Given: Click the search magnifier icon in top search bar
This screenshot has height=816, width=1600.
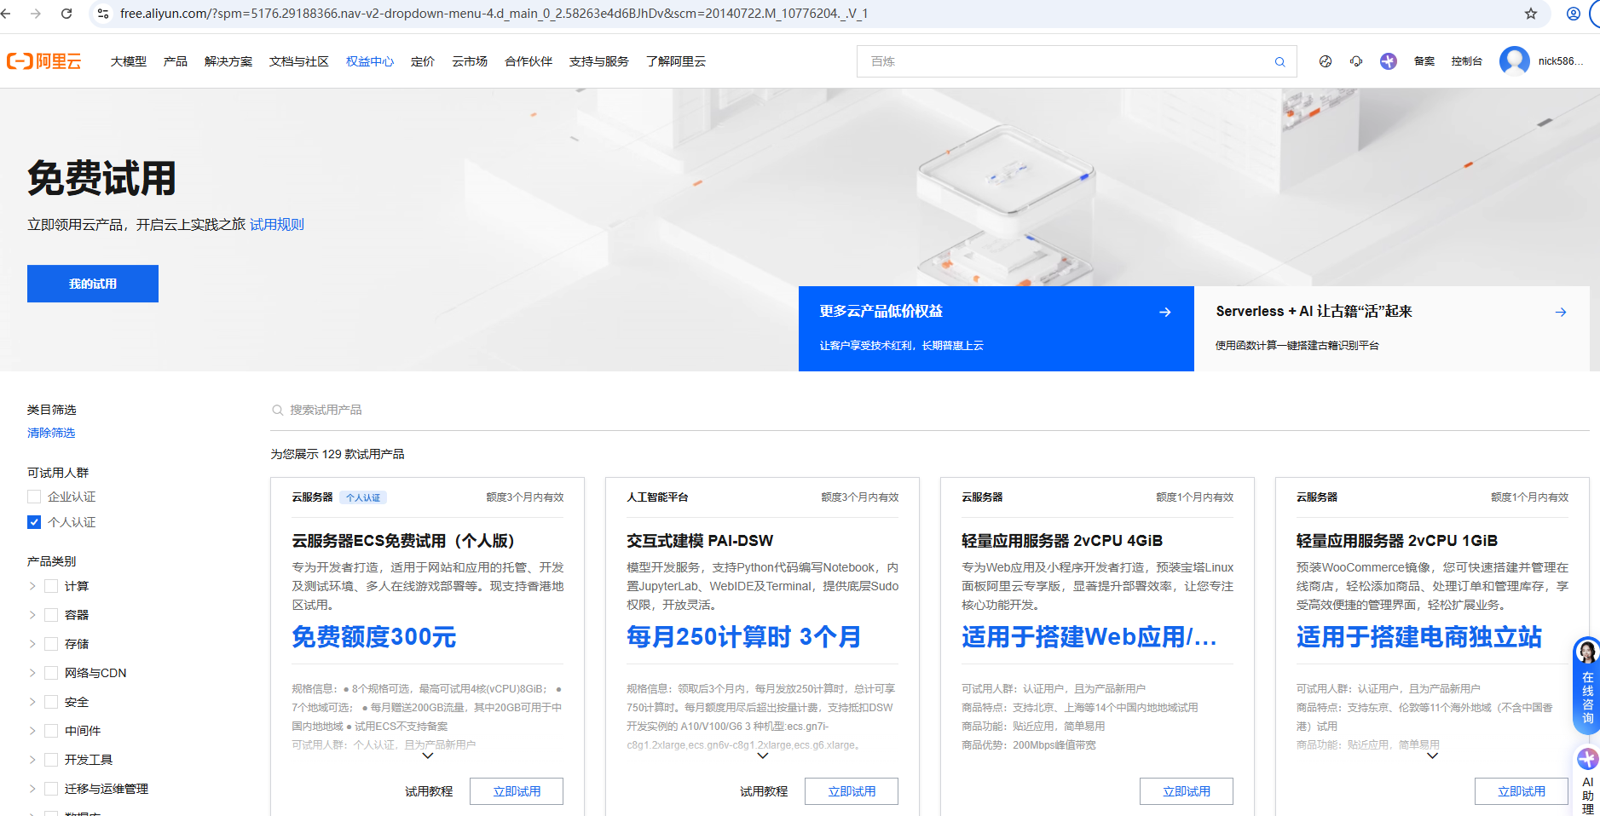Looking at the screenshot, I should click(1279, 62).
